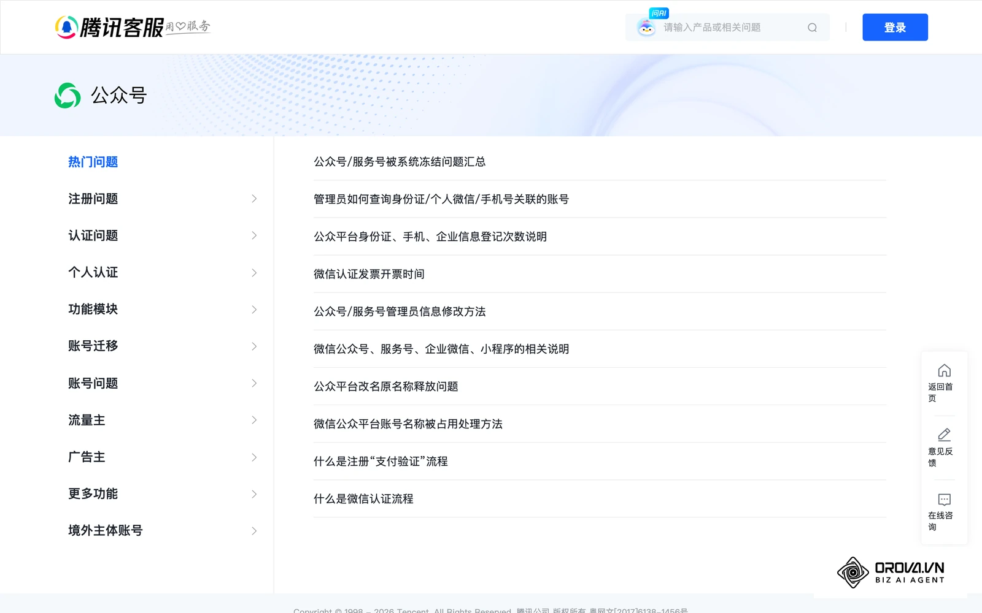Open 公众号/服务号被系统冻结问题汇总 article
The height and width of the screenshot is (613, 982).
coord(400,162)
